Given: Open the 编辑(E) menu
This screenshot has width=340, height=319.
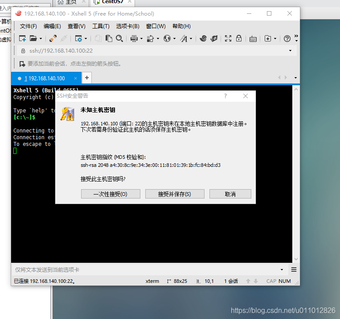Looking at the screenshot, I should click(52, 26).
